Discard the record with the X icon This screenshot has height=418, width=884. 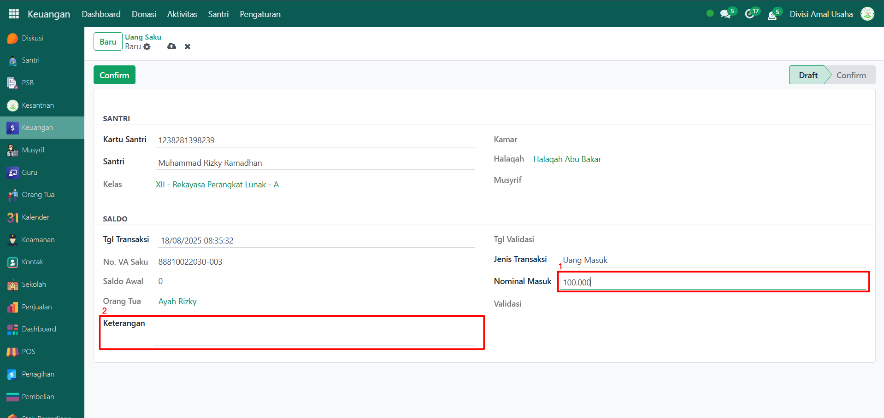[x=188, y=46]
